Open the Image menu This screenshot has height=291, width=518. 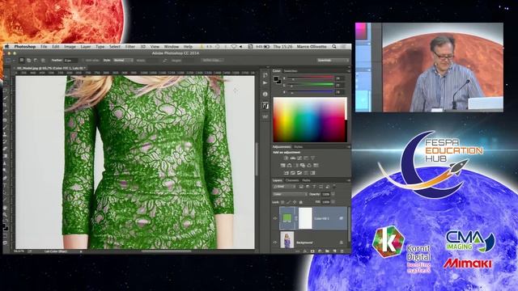click(70, 47)
